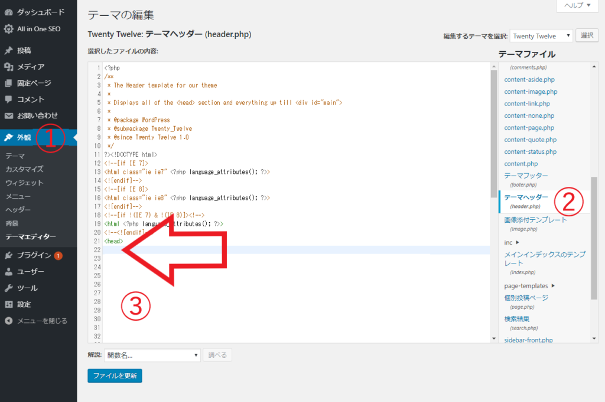
Task: Open content.php file
Action: tap(521, 164)
